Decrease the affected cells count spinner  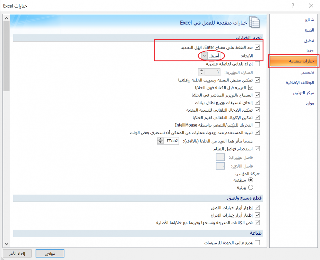161,142
